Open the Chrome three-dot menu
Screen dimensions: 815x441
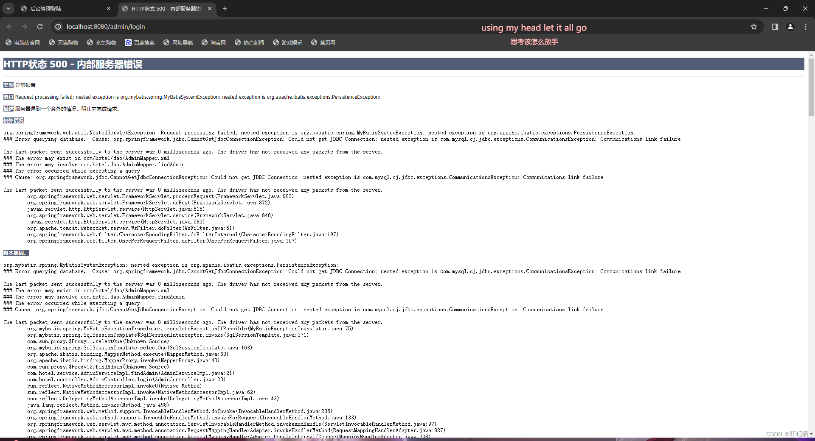(806, 26)
